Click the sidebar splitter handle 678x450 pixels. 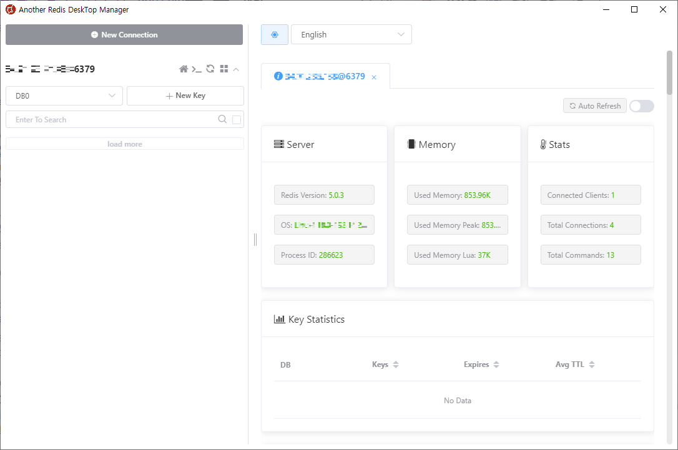click(x=255, y=240)
